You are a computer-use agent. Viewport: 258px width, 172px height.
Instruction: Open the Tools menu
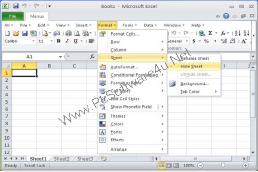click(x=129, y=25)
